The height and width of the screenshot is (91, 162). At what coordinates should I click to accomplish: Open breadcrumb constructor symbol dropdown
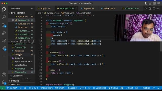tap(84, 13)
